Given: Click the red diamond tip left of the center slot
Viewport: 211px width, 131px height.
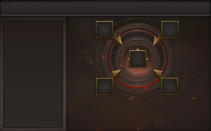Looking at the screenshot, I should pos(128,59).
